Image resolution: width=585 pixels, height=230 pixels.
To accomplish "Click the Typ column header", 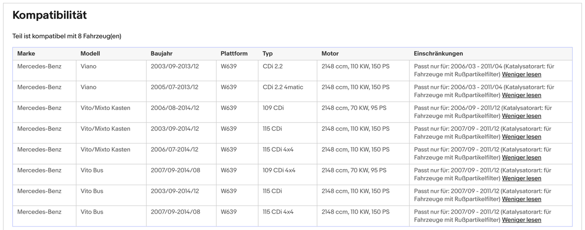I will pyautogui.click(x=268, y=54).
